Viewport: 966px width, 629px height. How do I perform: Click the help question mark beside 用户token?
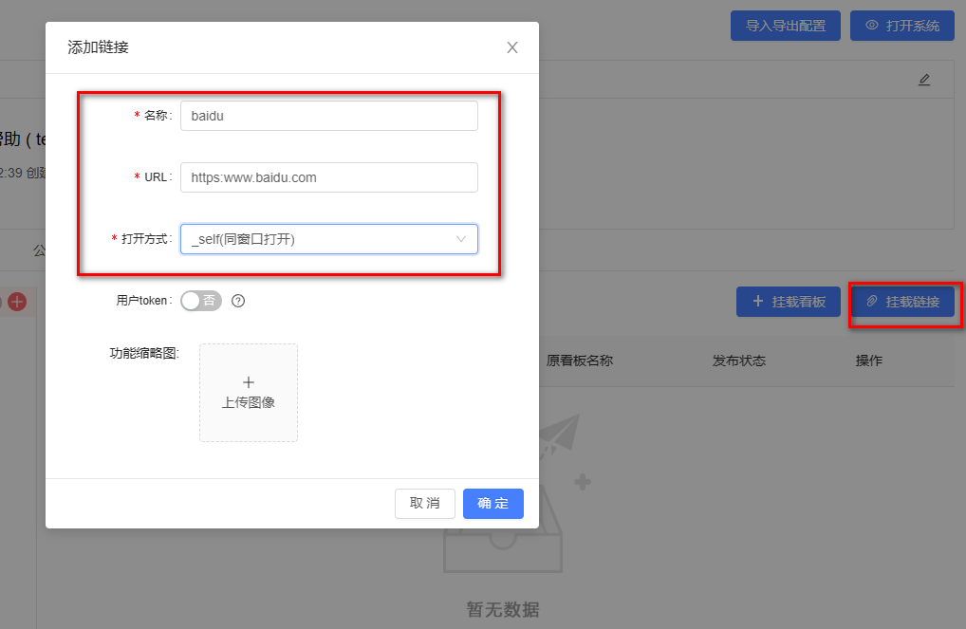pos(238,301)
